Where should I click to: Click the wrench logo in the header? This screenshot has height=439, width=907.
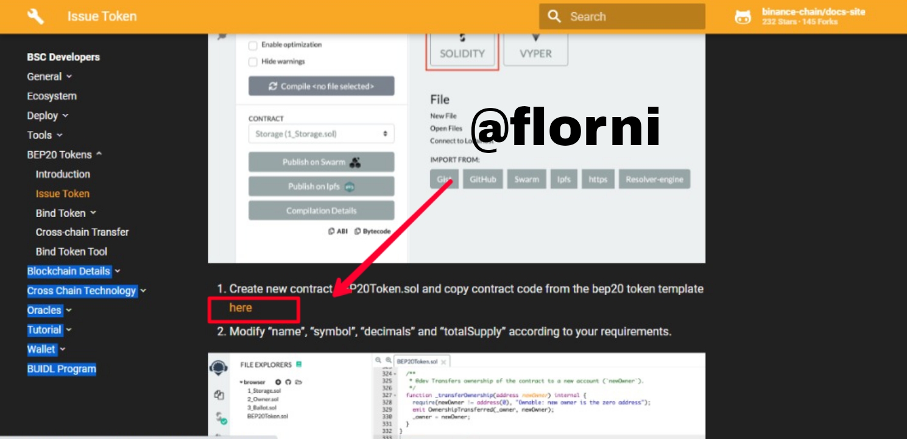coord(36,16)
